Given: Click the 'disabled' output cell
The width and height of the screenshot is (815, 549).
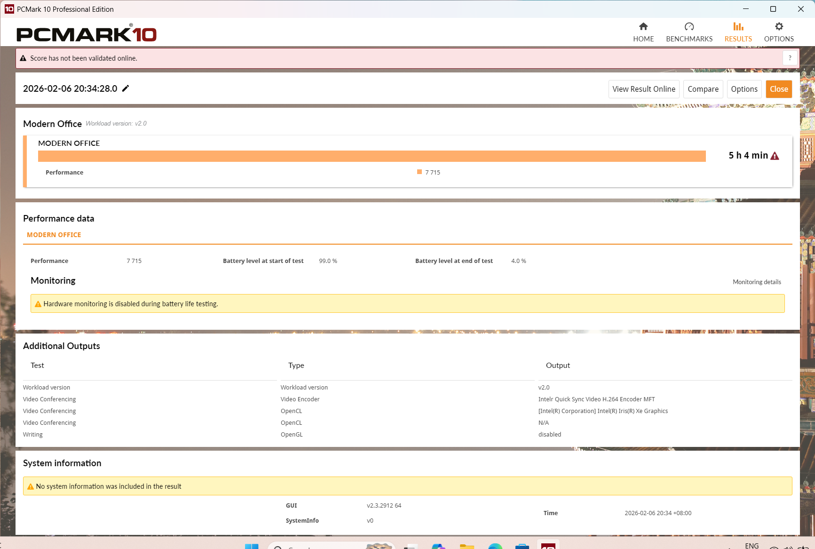Looking at the screenshot, I should pyautogui.click(x=550, y=435).
